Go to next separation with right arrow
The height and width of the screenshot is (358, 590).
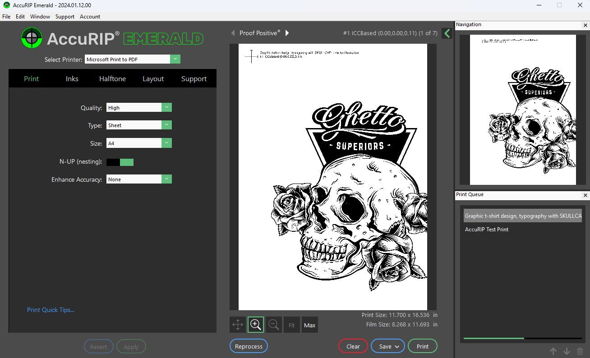(287, 33)
